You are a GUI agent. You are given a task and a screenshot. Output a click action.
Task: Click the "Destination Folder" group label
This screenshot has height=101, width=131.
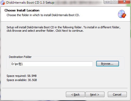pos(20,57)
